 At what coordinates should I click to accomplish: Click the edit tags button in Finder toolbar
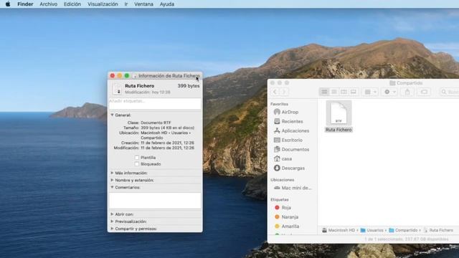[424, 92]
